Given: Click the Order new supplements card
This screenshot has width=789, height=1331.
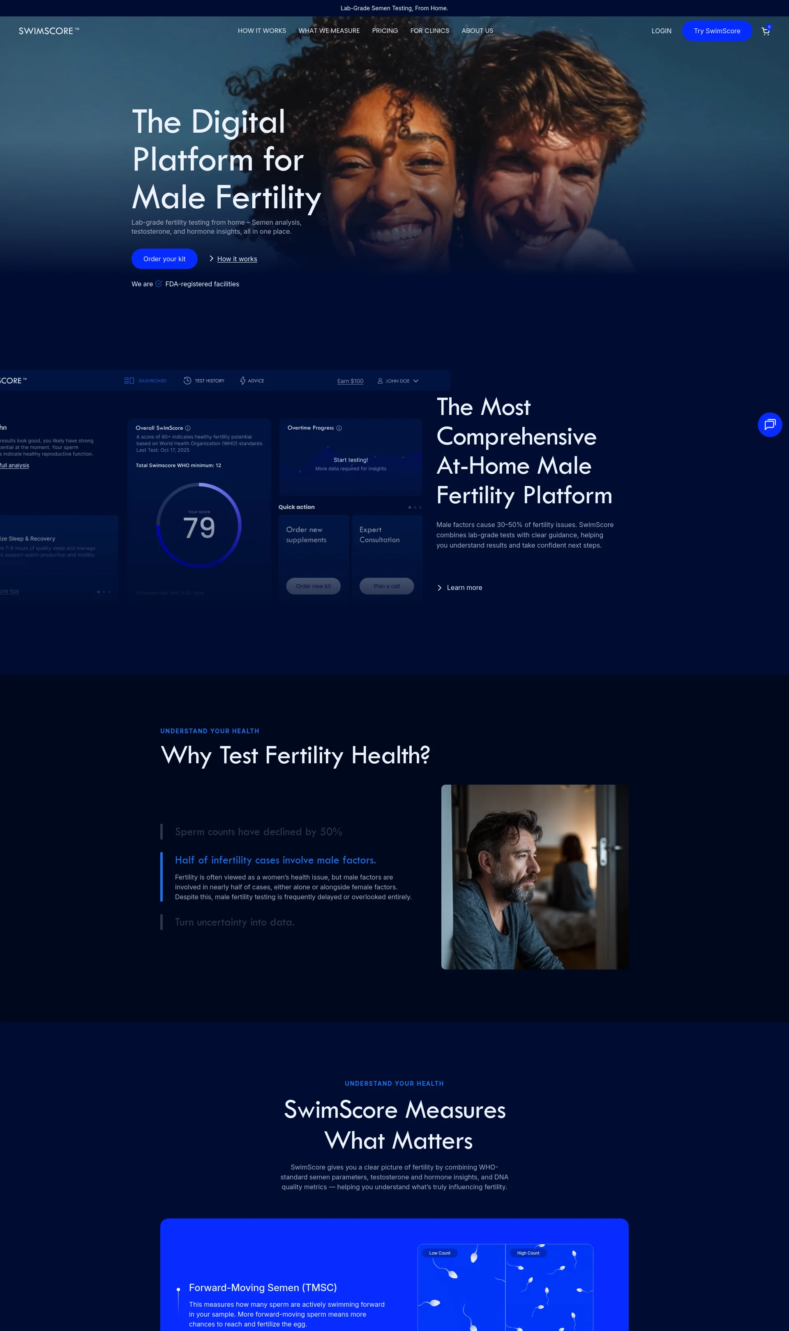Looking at the screenshot, I should point(314,558).
